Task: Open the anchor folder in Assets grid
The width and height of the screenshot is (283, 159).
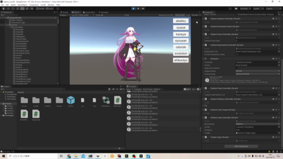Action: coord(24,101)
